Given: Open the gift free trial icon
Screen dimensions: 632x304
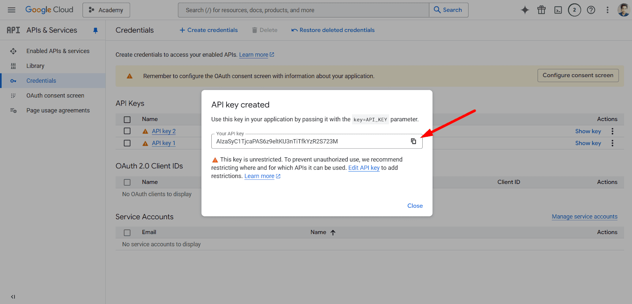Looking at the screenshot, I should (x=542, y=10).
